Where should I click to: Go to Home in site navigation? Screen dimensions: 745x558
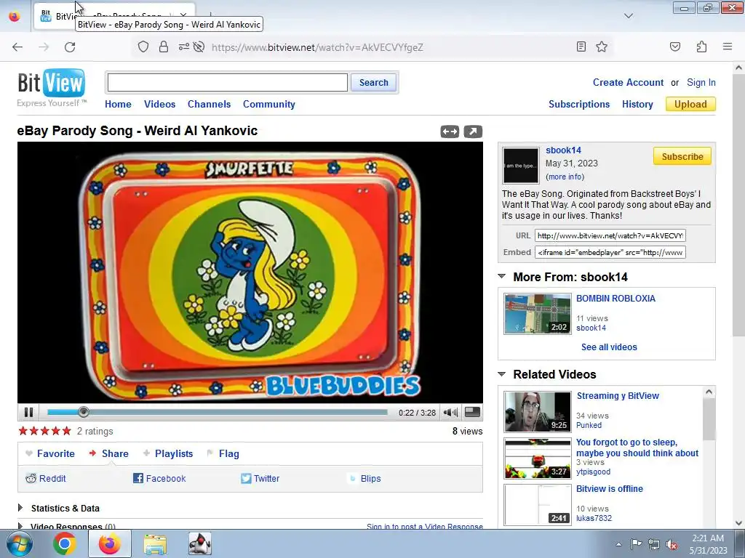pyautogui.click(x=118, y=104)
